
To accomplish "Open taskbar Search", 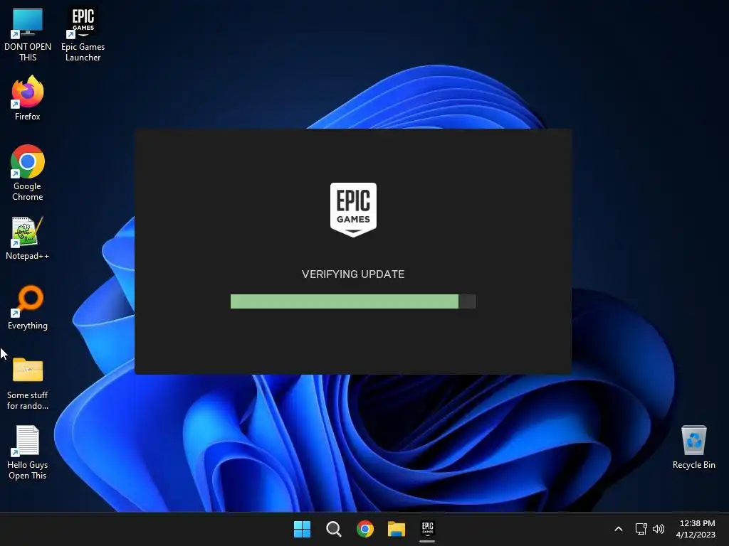I will pos(333,529).
